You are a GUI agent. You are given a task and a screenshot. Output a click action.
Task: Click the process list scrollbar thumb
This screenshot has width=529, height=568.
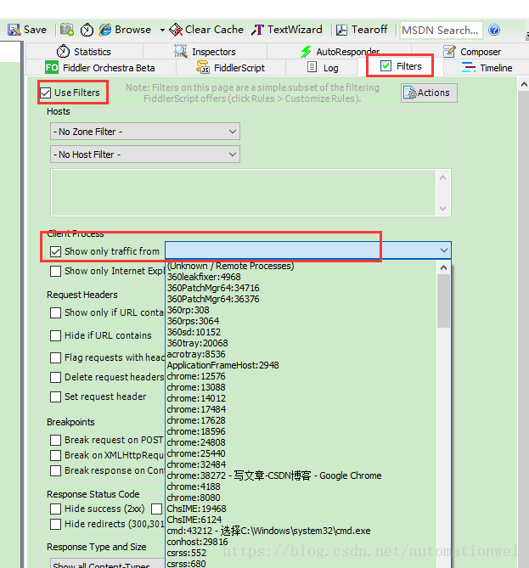(443, 301)
